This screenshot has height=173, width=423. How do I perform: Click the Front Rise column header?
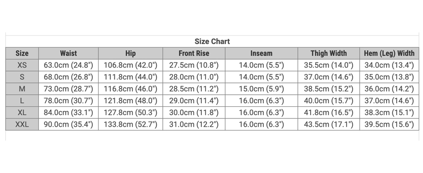194,53
